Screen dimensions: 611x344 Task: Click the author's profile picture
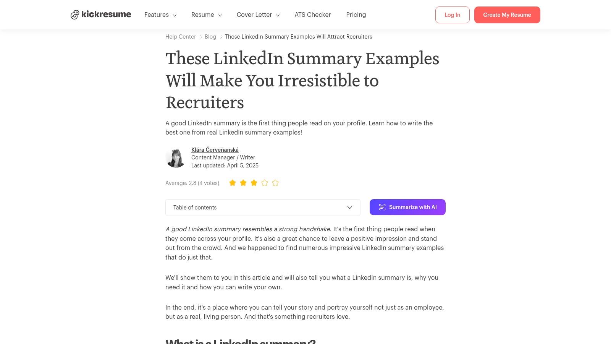175,157
